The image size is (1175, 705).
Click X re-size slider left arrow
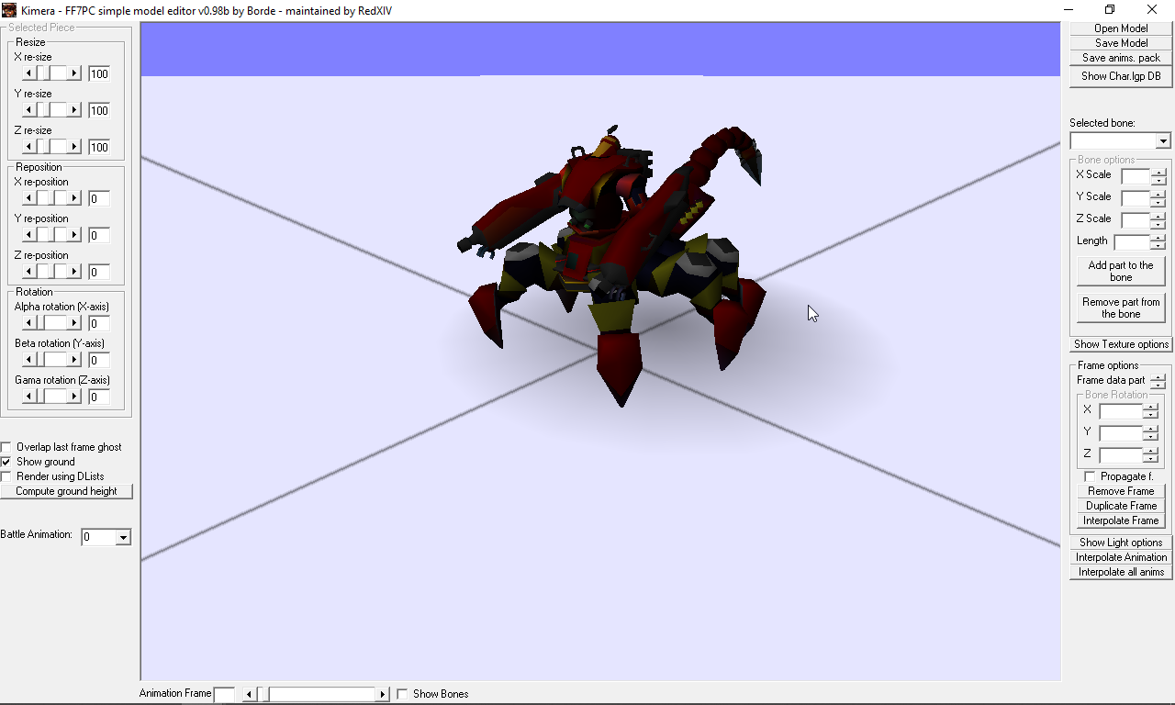(x=29, y=73)
